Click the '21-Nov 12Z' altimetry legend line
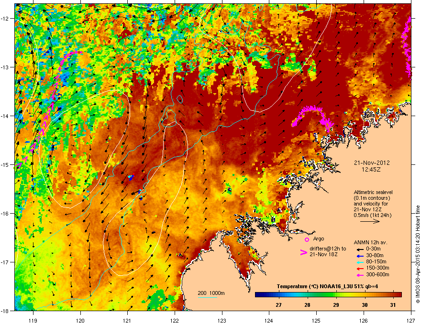421x325 pixels. (367, 209)
